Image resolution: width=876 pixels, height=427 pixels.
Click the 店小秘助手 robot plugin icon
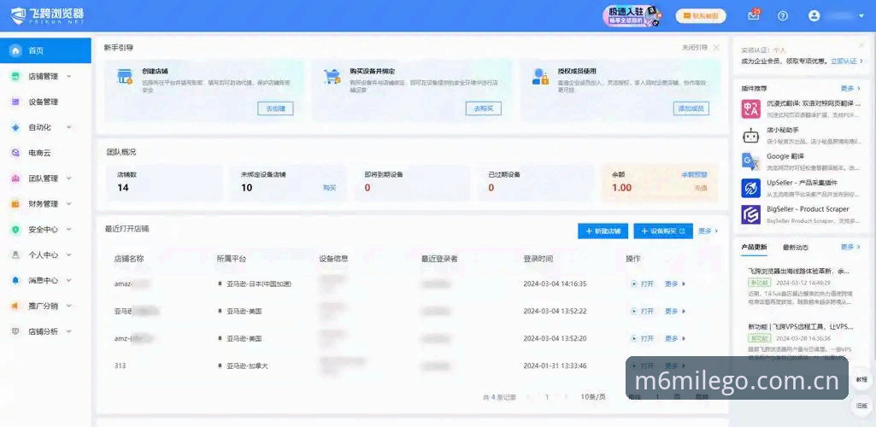pyautogui.click(x=751, y=135)
